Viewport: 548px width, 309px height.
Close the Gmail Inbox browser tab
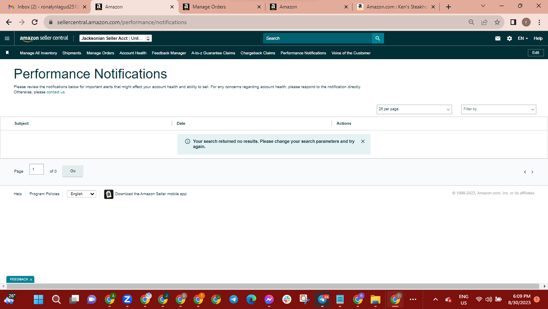(x=85, y=7)
